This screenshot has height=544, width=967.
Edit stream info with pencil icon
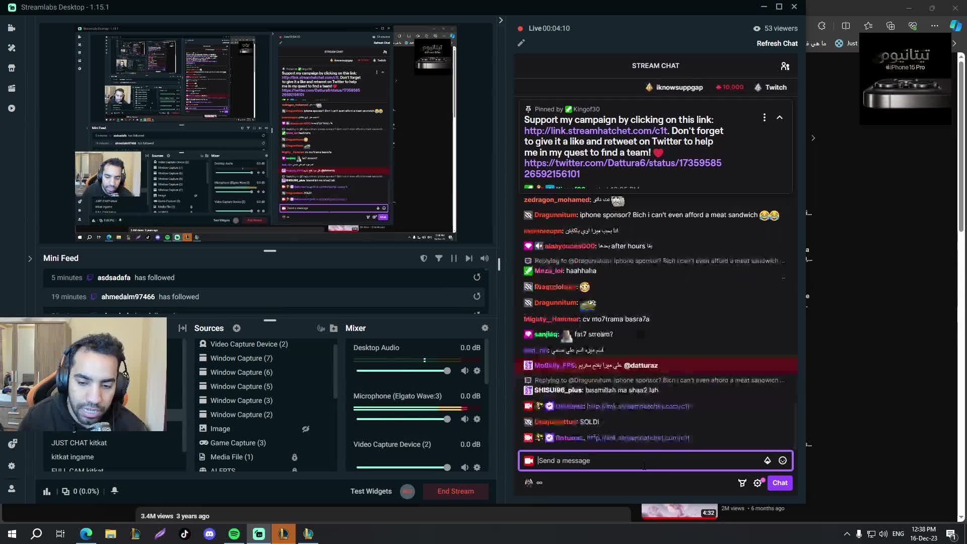(521, 43)
